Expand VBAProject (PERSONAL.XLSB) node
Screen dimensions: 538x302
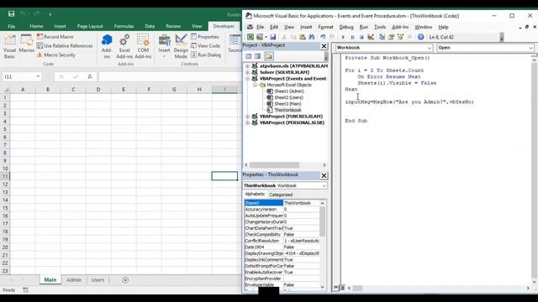[247, 122]
